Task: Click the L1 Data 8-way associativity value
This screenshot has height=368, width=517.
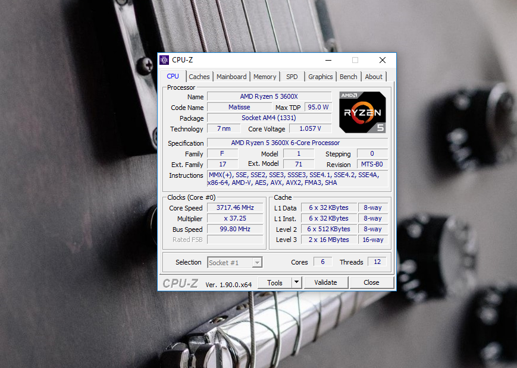Action: (x=373, y=207)
